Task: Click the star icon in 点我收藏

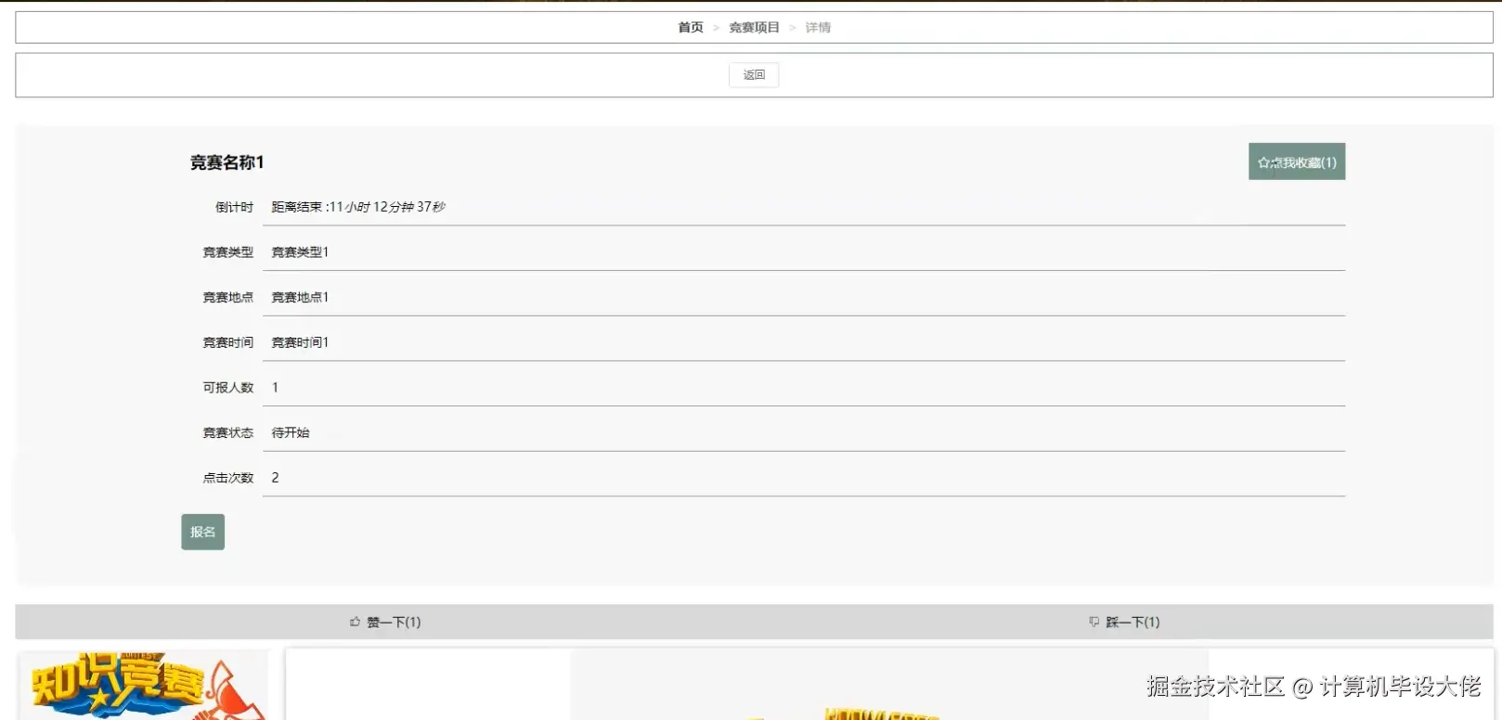Action: 1263,162
